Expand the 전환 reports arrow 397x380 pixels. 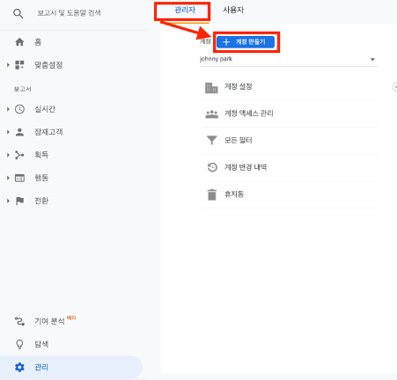pos(8,201)
